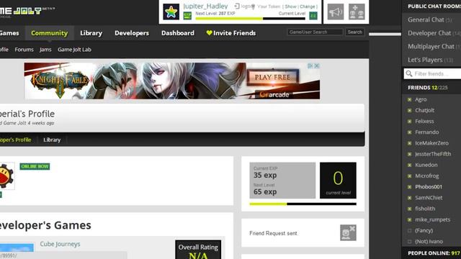Open chat with friend ChatJolt

point(424,110)
